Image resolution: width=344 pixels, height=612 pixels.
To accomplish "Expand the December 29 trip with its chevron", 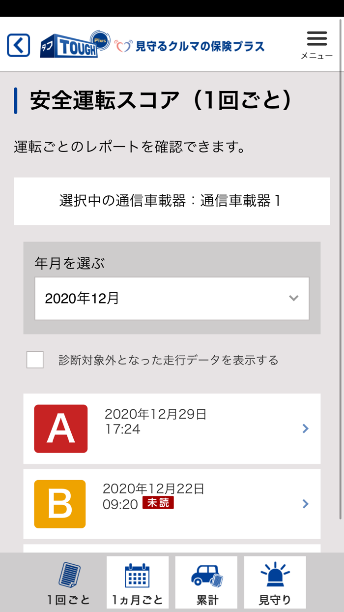I will tap(305, 428).
